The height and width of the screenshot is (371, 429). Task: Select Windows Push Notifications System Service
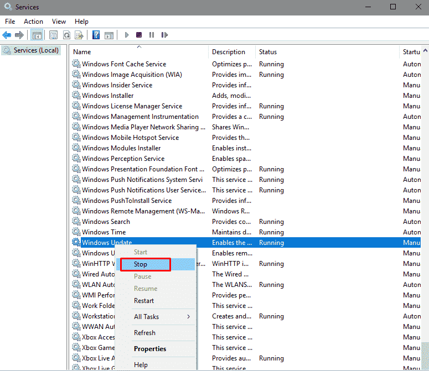[246, 180]
